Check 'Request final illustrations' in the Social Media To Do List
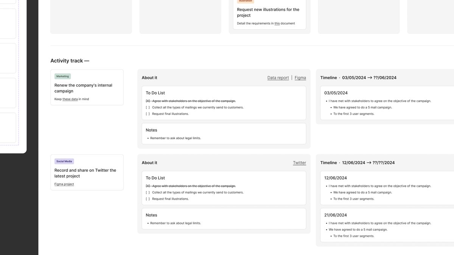 click(148, 199)
